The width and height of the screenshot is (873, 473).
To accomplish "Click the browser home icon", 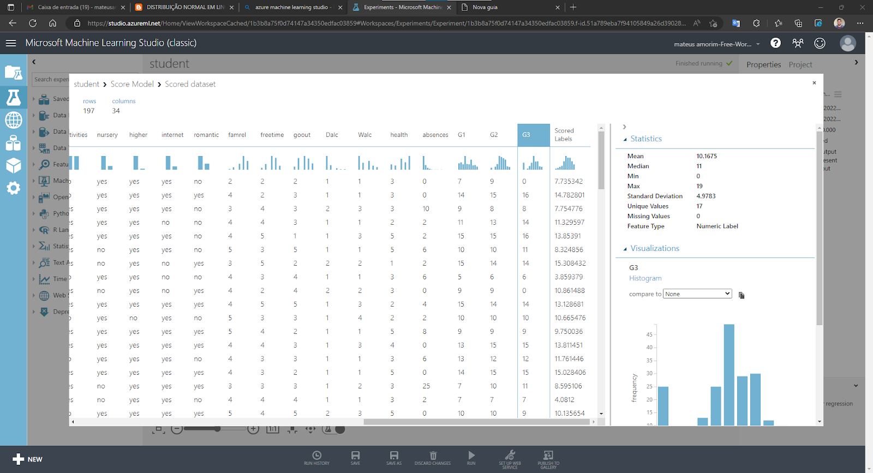I will click(52, 23).
